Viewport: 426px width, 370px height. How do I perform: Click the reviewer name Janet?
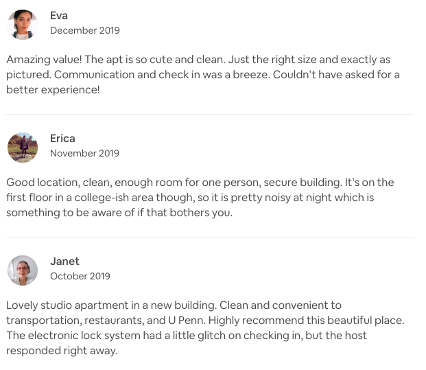click(x=64, y=262)
